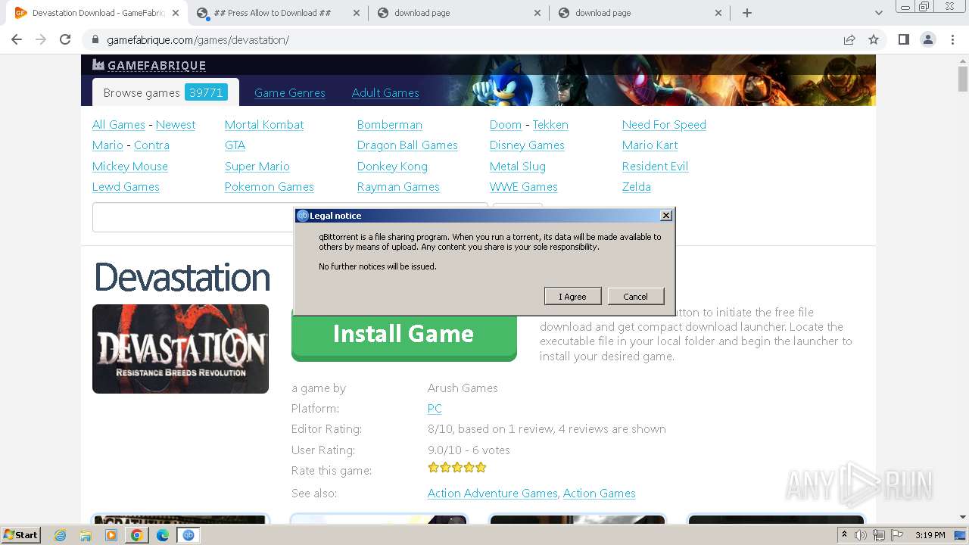Image resolution: width=969 pixels, height=545 pixels.
Task: Open Mortal Kombat link
Action: 264,125
